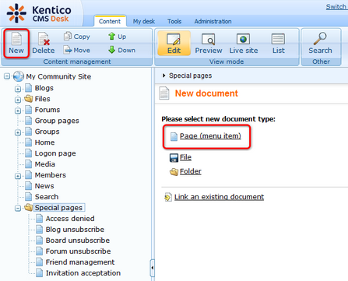Select Group pages in the tree
Viewport: 348px width, 281px height.
point(57,121)
